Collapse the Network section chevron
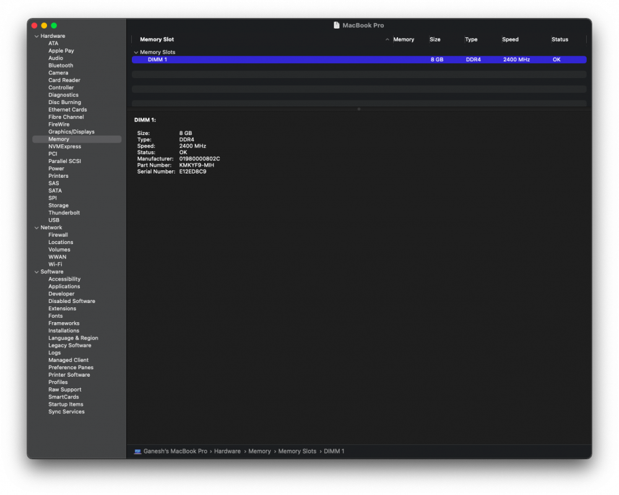This screenshot has height=495, width=619. click(x=37, y=227)
